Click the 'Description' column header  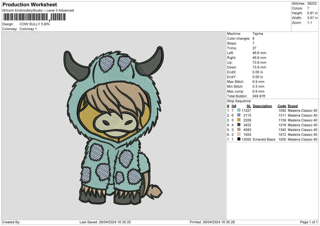click(262, 106)
